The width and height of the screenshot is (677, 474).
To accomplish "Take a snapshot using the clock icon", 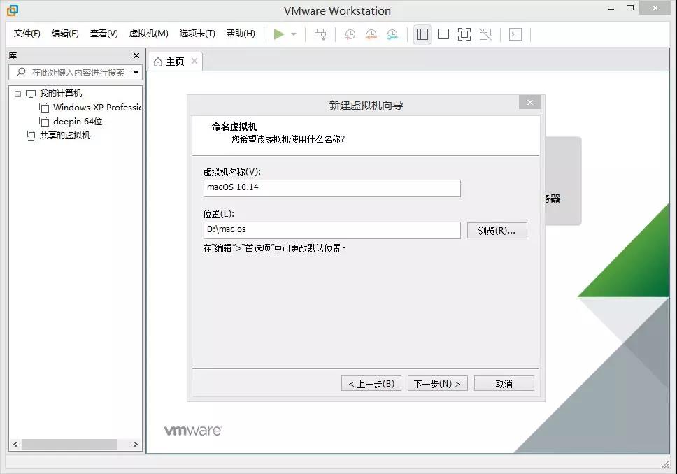I will [350, 34].
